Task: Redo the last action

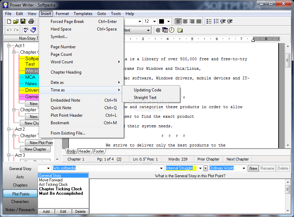Action: (16, 30)
